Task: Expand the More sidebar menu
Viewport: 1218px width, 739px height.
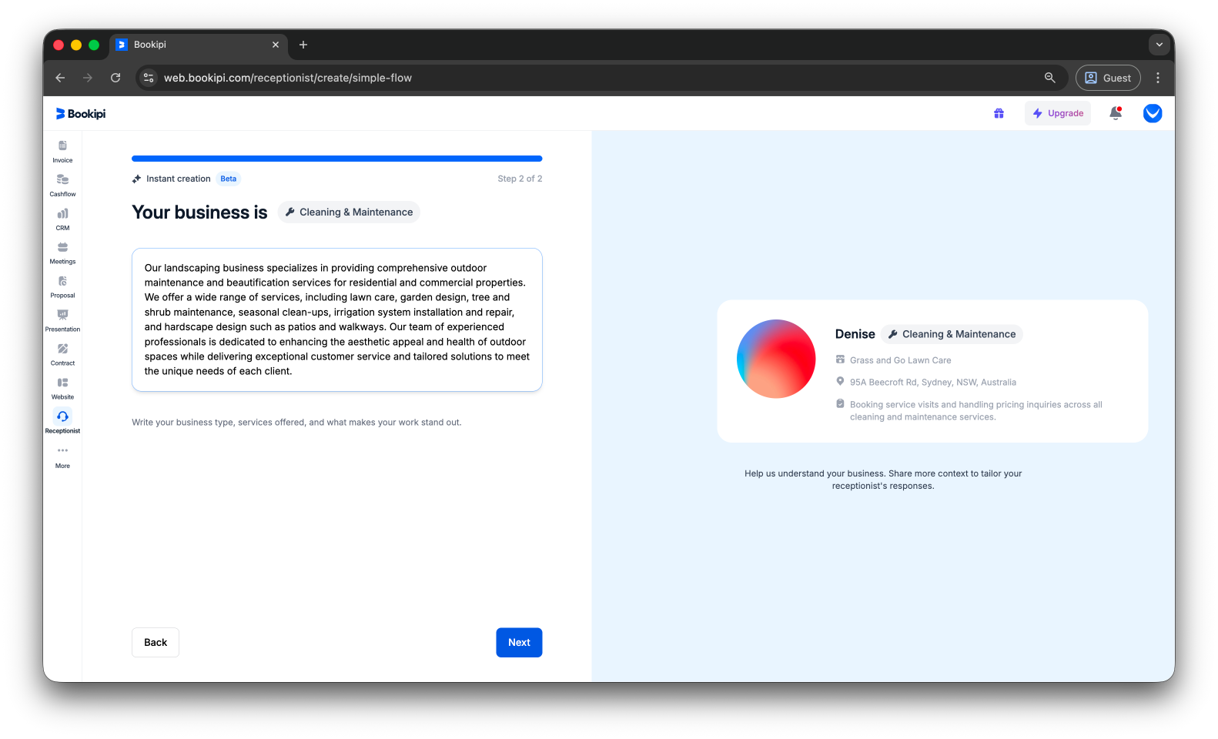Action: pos(62,457)
